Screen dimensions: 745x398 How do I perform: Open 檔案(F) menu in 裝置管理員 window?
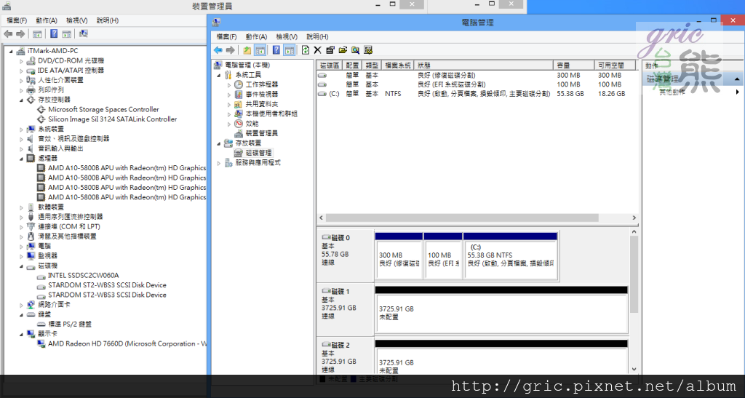(x=17, y=20)
